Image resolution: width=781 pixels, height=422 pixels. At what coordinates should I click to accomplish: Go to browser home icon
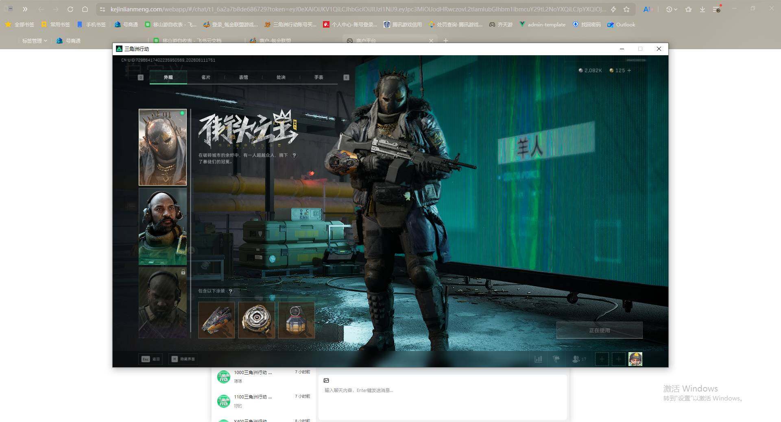coord(85,9)
